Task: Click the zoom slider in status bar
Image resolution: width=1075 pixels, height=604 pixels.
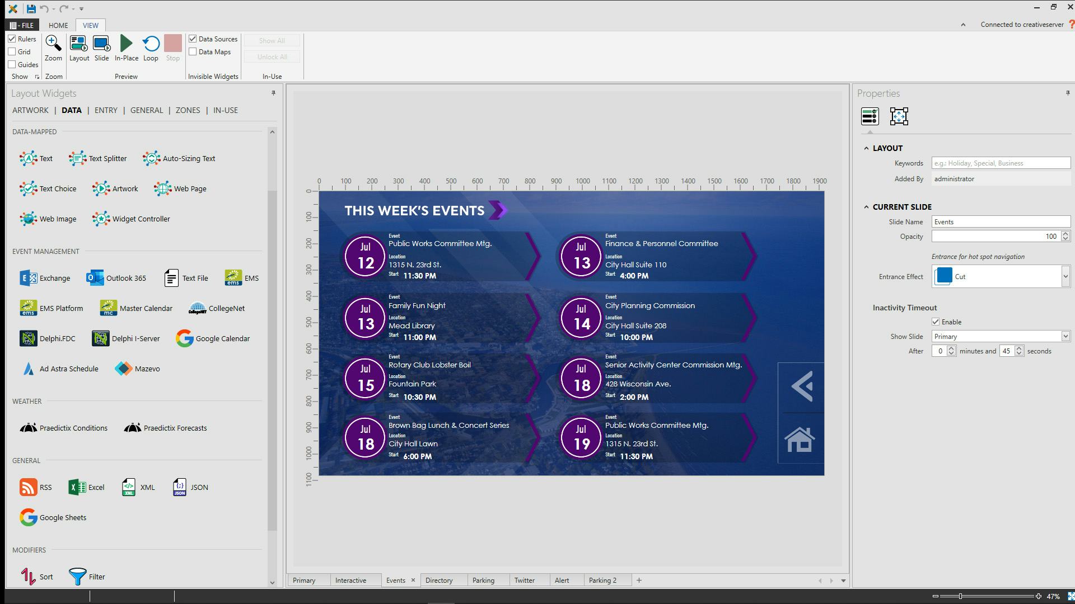Action: [x=960, y=596]
